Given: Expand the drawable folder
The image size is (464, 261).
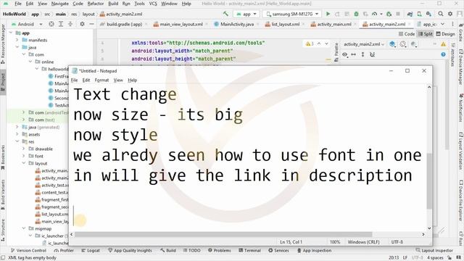Looking at the screenshot, I should coord(24,149).
